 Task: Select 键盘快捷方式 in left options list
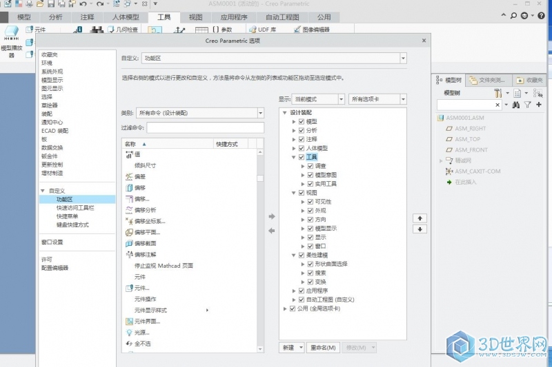coord(72,224)
